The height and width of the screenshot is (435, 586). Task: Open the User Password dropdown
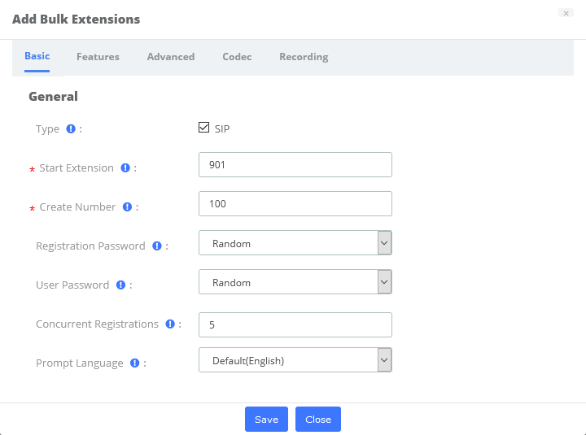click(x=295, y=282)
